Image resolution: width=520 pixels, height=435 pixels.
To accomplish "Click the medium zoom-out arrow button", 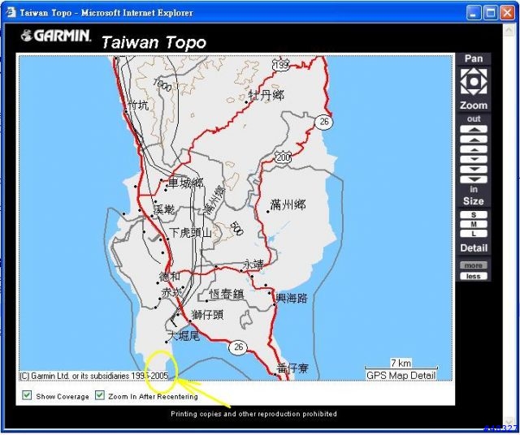I will pos(474,140).
